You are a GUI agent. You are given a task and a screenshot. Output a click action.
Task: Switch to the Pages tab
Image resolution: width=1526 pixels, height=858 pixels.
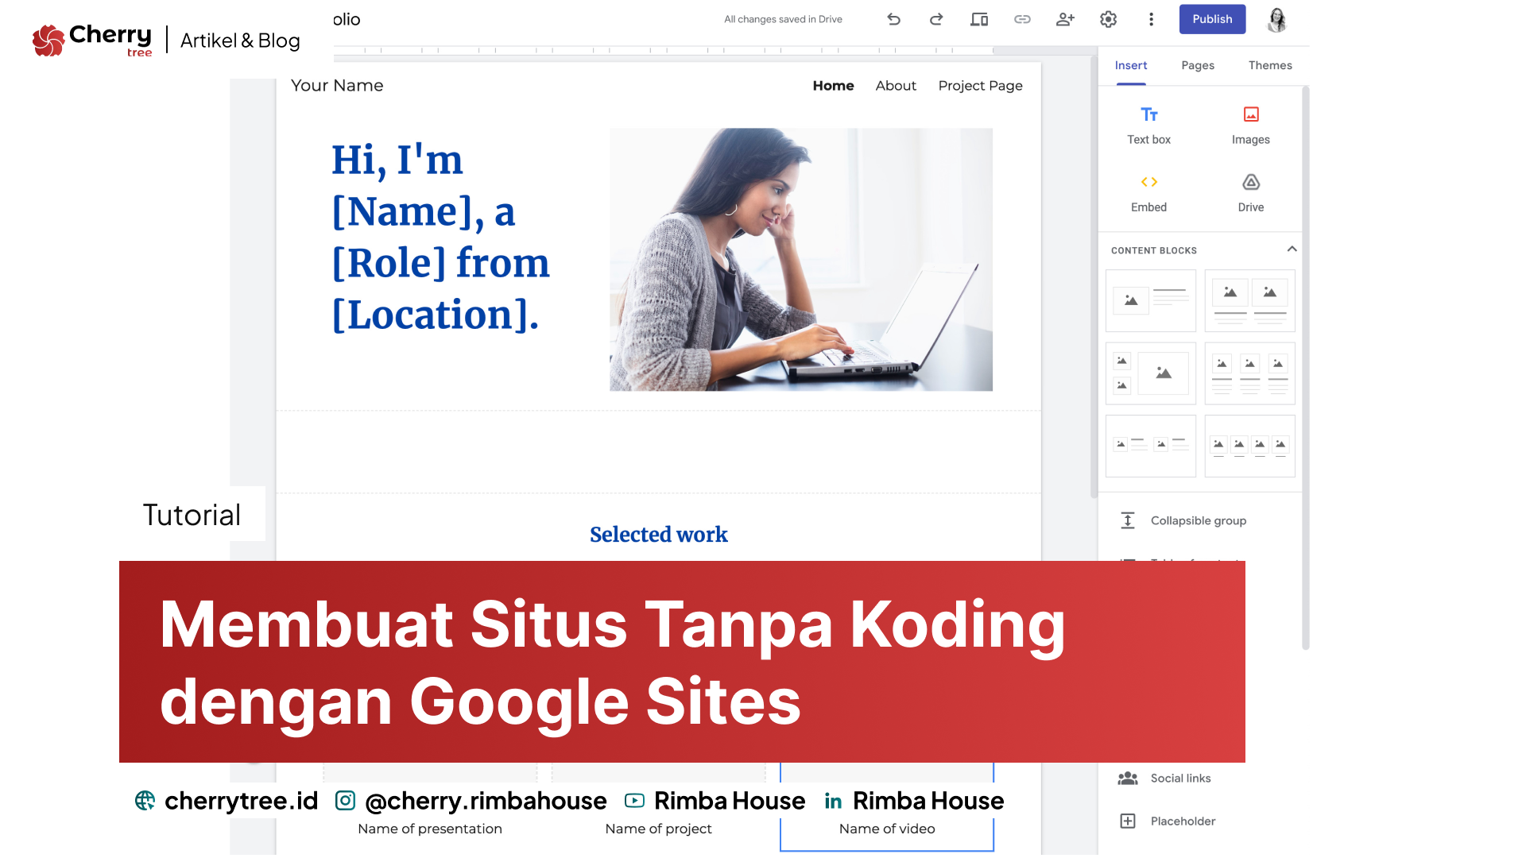(x=1198, y=65)
